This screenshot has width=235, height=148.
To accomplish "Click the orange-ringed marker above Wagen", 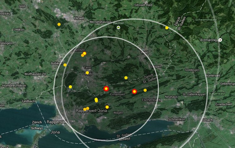I will [x=107, y=107].
